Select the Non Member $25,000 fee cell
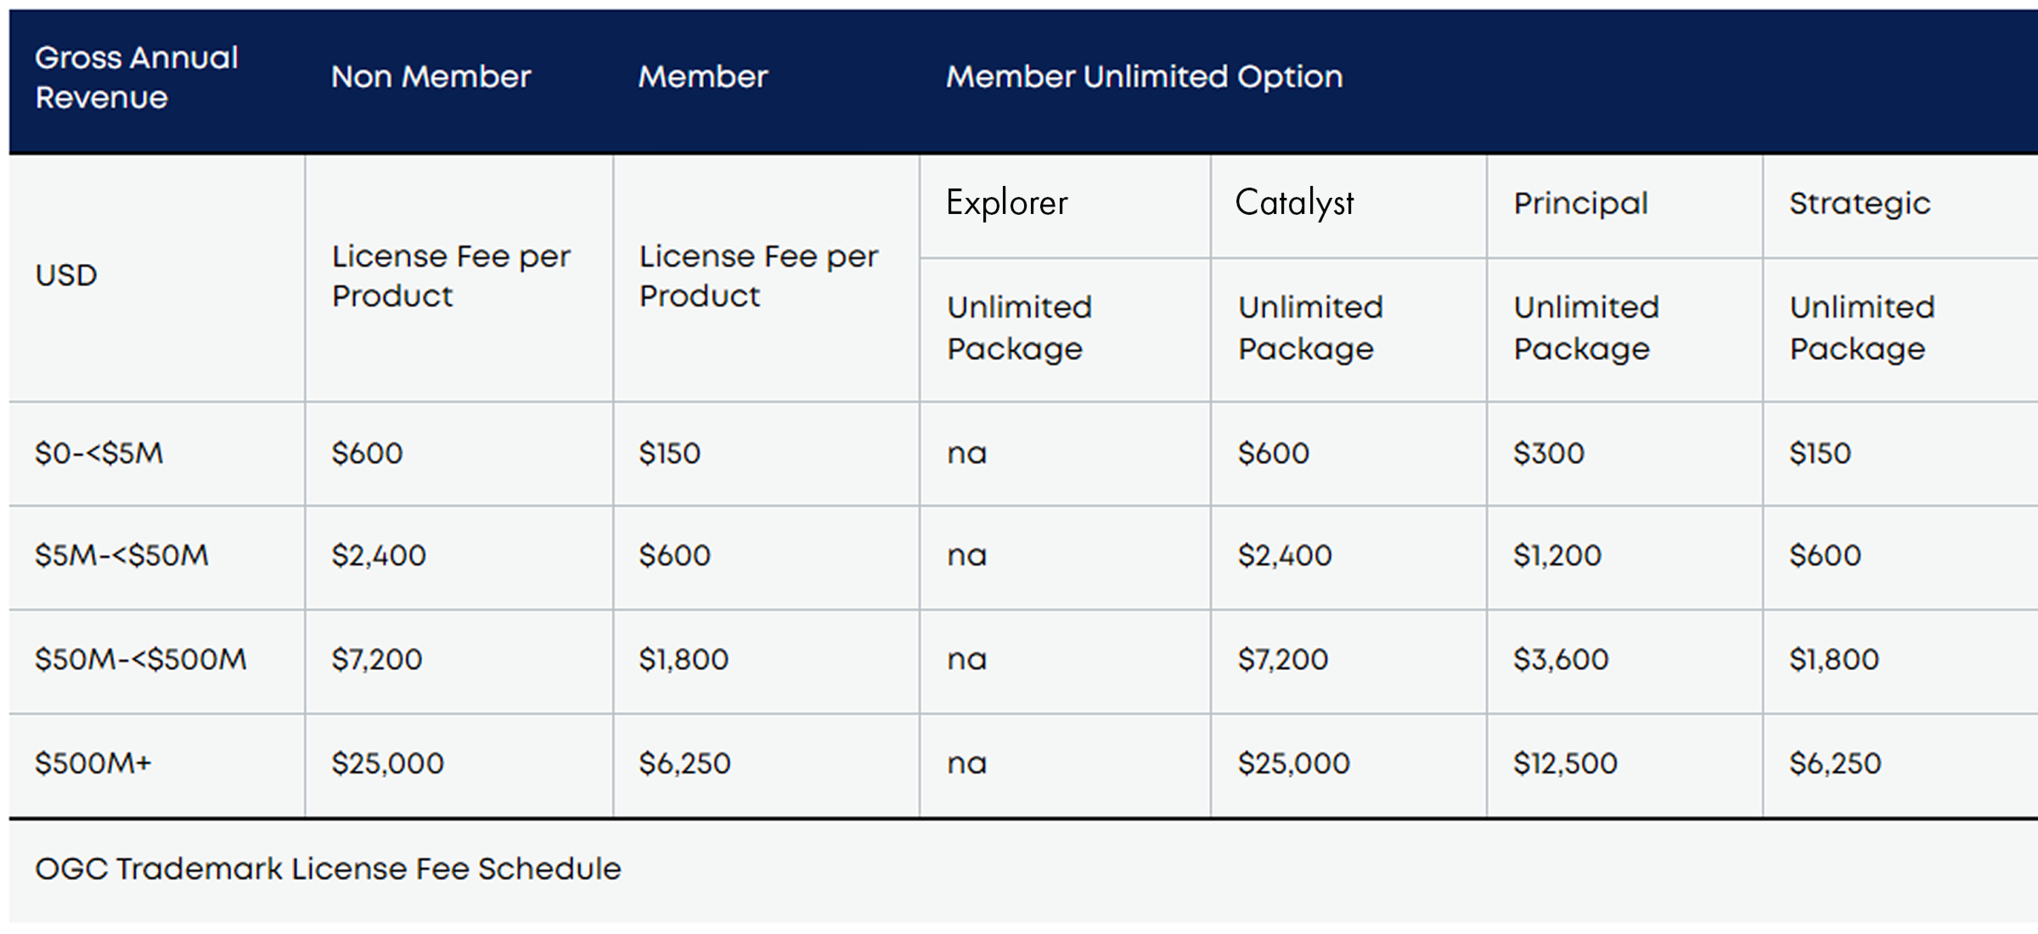Viewport: 2038px width, 934px height. 387,763
